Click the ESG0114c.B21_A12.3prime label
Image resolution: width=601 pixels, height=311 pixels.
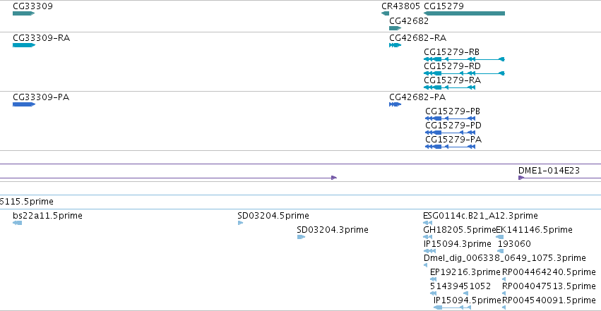click(481, 216)
